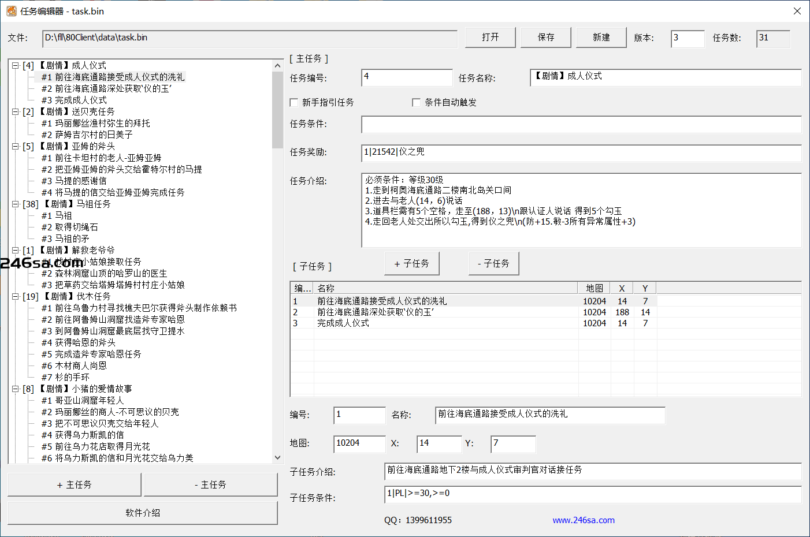
Task: Collapse the [5] 亚姆的斧头 tree node
Action: click(x=16, y=146)
